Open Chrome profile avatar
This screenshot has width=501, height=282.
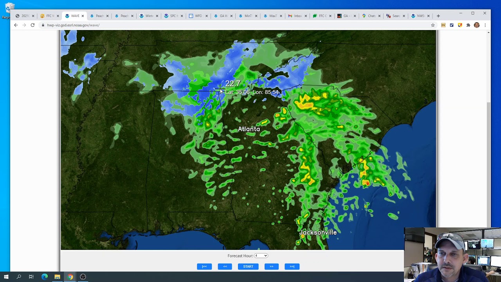pyautogui.click(x=476, y=25)
